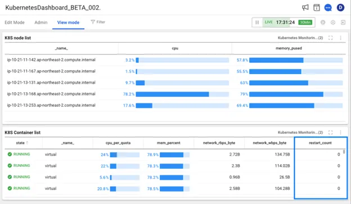Viewport: 351px width, 204px height.
Task: Click the 1.5% cpu value
Action: click(130, 71)
